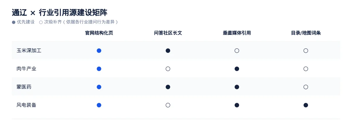Click hollow circle for 玉米深加工 目录/地图词条
Image resolution: width=352 pixels, height=126 pixels.
(x=306, y=51)
